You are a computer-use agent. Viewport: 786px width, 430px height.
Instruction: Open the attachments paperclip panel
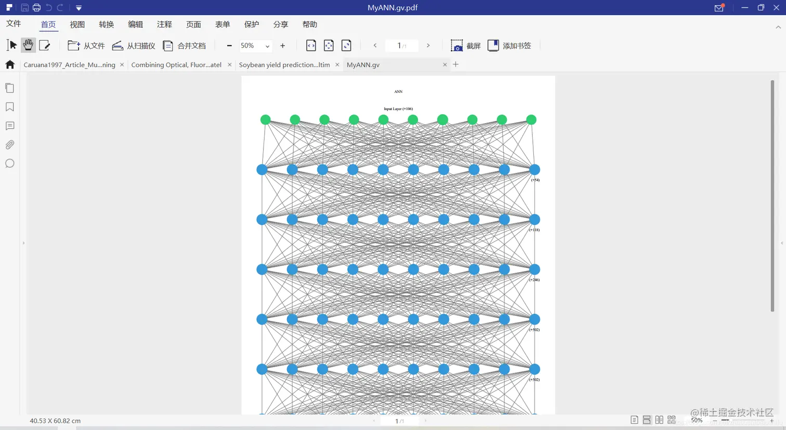click(x=9, y=145)
